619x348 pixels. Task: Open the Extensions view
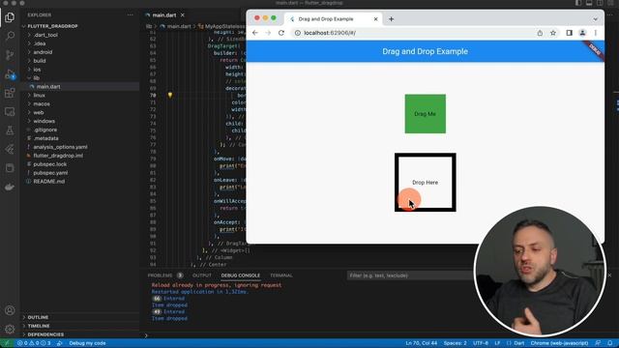click(x=10, y=93)
